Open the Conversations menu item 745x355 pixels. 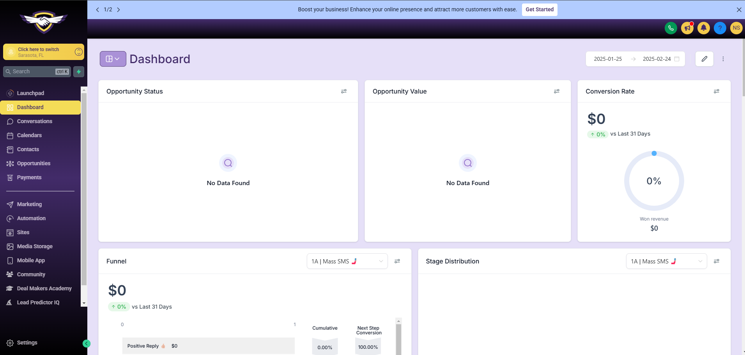point(34,121)
